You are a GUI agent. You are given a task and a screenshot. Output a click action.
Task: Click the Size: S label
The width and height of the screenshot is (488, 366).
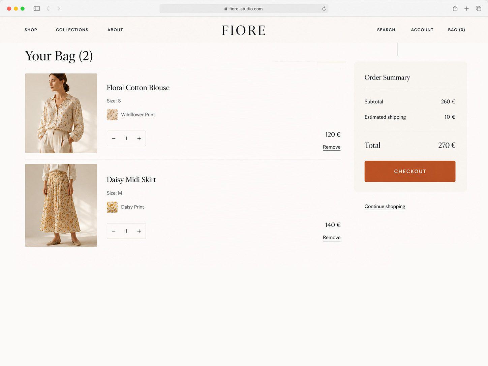[x=114, y=101]
